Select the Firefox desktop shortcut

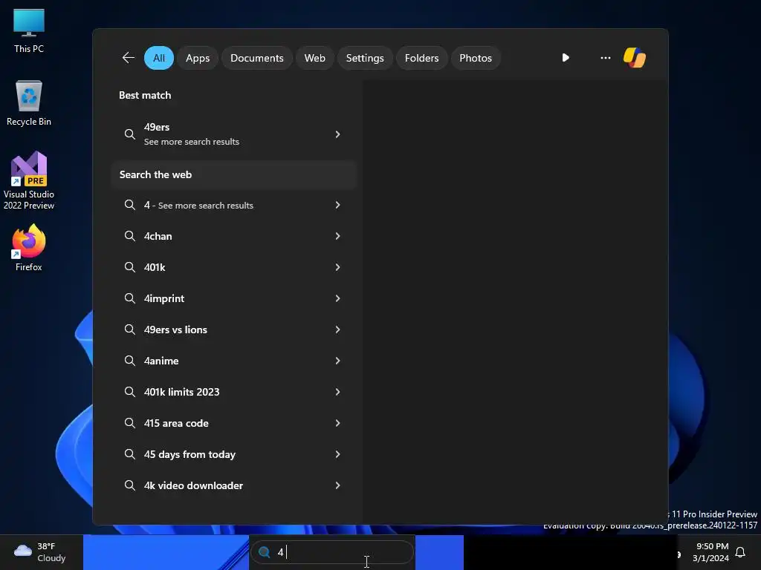tap(29, 248)
